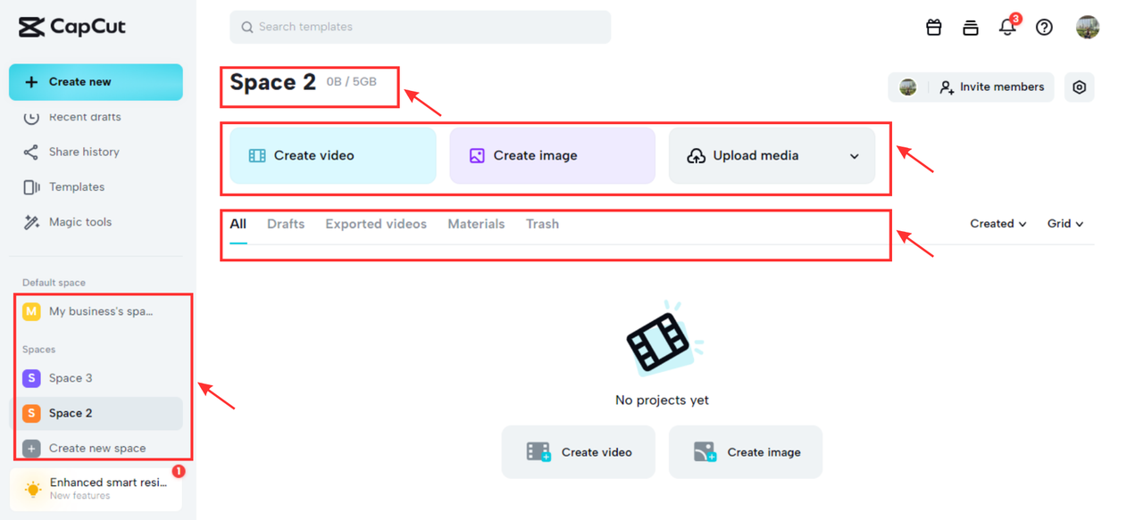The height and width of the screenshot is (520, 1135).
Task: Open the Created sort dropdown
Action: [x=998, y=224]
